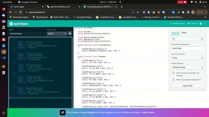This screenshot has height=117, width=209.
Task: Toggle Fail if required properties are missing
Action: (x=173, y=73)
